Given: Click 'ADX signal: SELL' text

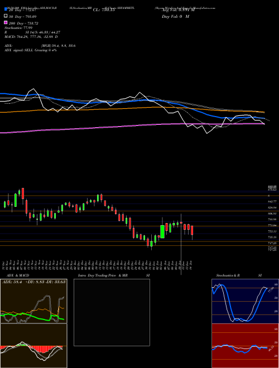Looking at the screenshot, I should pos(19,50).
